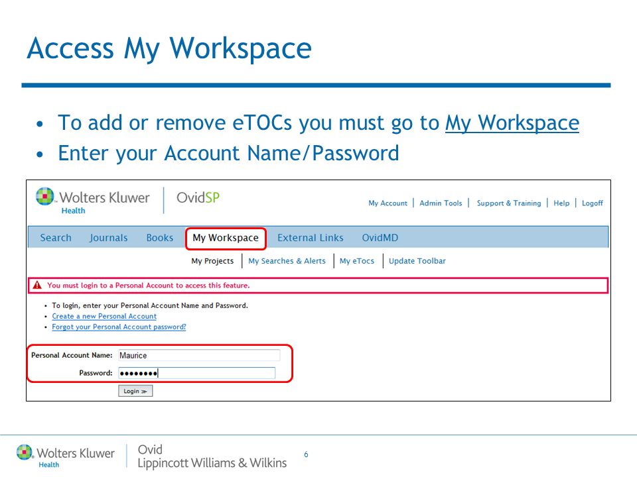Click 'Enter your Account Name/Password' bullet text
The width and height of the screenshot is (637, 477).
tap(228, 153)
